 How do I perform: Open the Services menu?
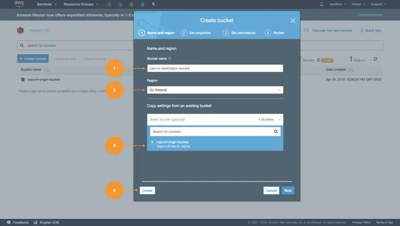47,4
